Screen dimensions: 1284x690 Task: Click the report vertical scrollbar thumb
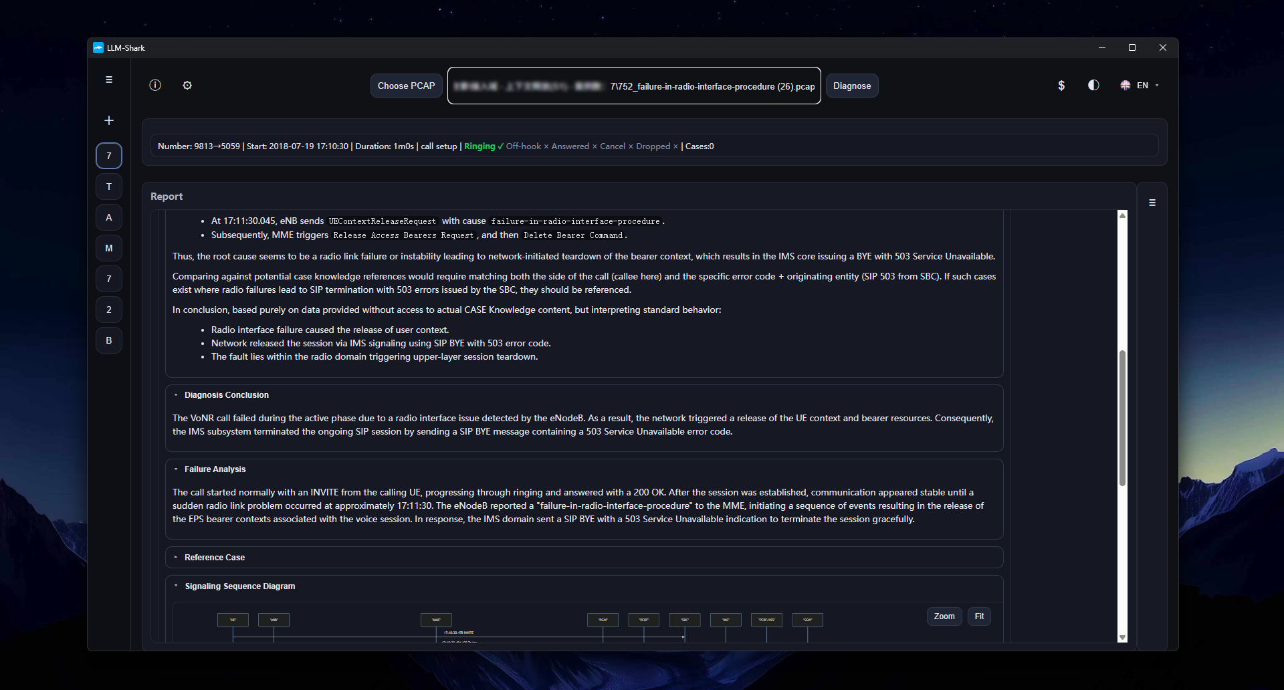1123,418
